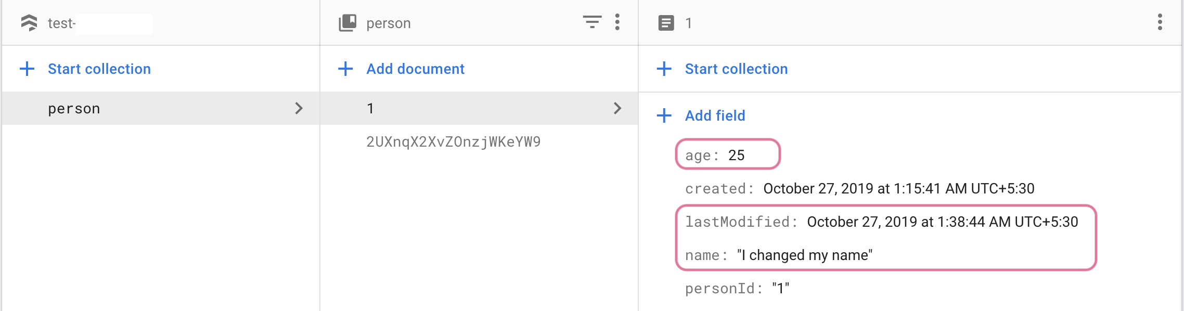1184x311 pixels.
Task: Click the person collection icon in header
Action: [348, 23]
